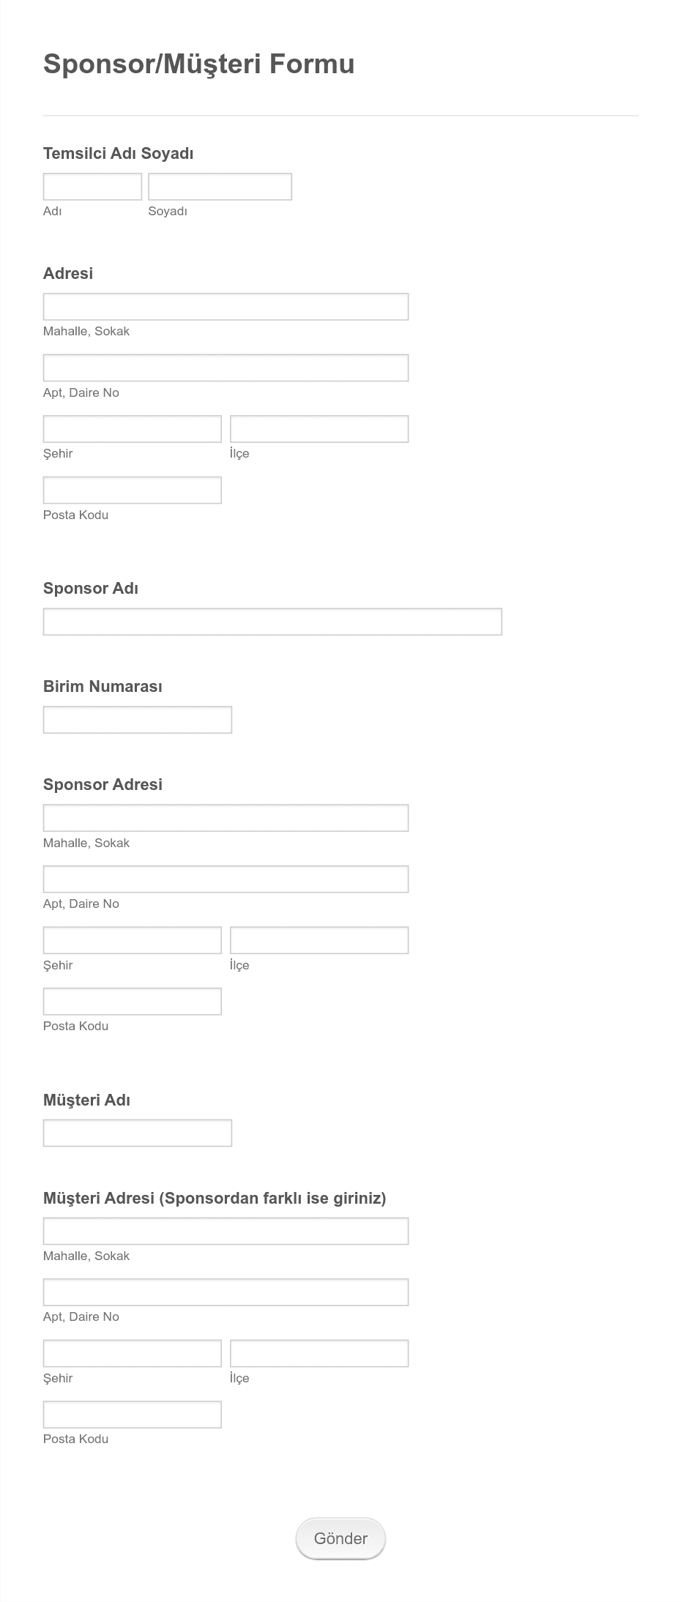681x1602 pixels.
Task: Select Müşteri Adresi Apt, Daire No field
Action: point(226,1292)
